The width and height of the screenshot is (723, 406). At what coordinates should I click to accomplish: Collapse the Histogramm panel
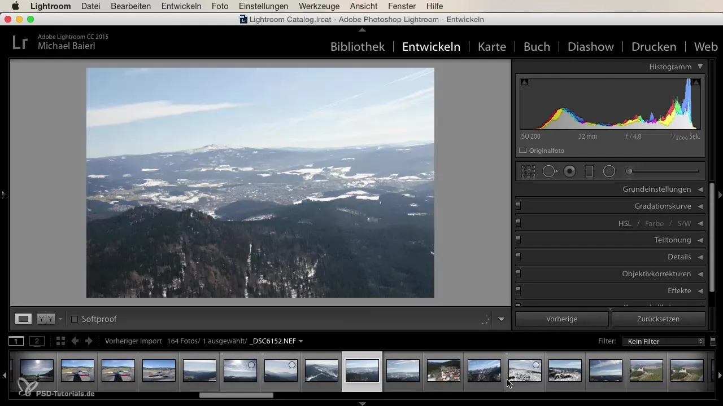700,67
